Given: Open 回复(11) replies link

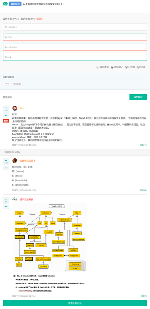Looking at the screenshot, I should (x=143, y=145).
